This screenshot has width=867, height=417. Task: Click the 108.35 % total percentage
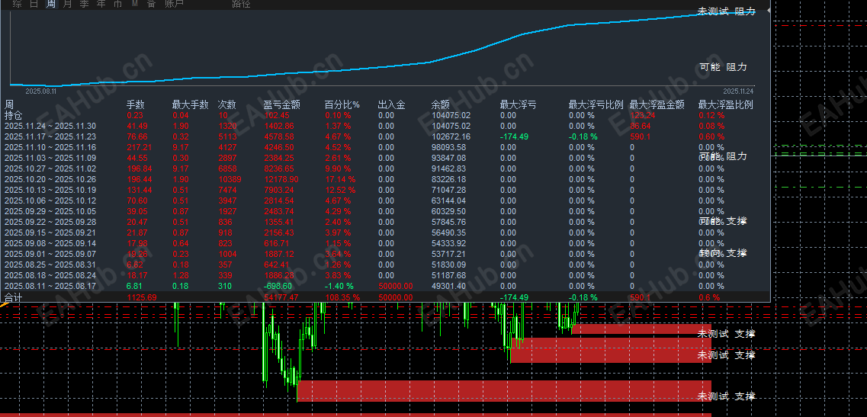coord(342,297)
